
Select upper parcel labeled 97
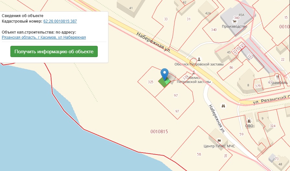coord(176,96)
